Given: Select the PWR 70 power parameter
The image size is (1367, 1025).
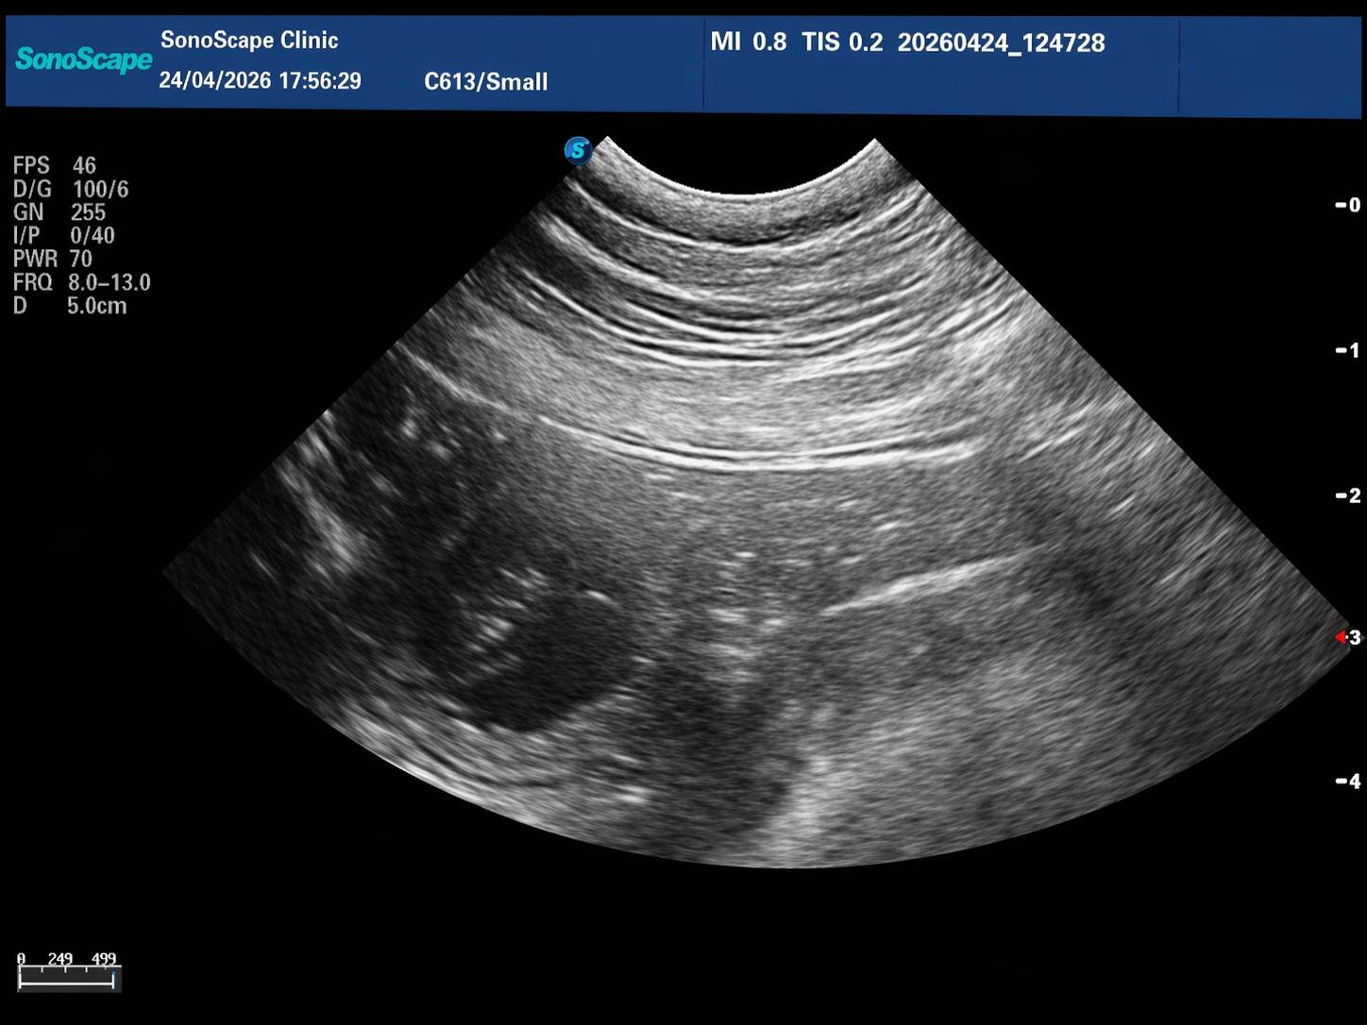Looking at the screenshot, I should pos(53,259).
